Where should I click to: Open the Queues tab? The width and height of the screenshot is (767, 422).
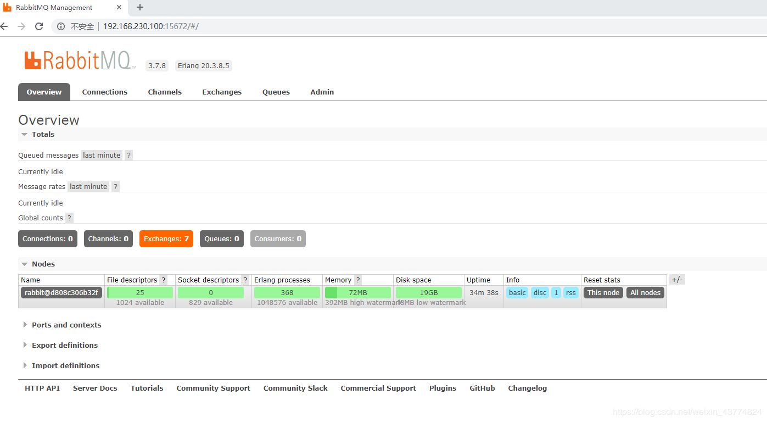(x=276, y=92)
